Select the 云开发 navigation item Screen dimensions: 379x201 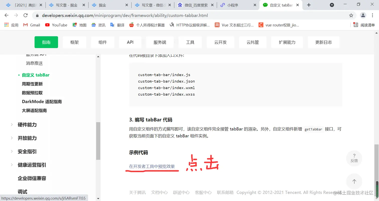[x=221, y=42]
